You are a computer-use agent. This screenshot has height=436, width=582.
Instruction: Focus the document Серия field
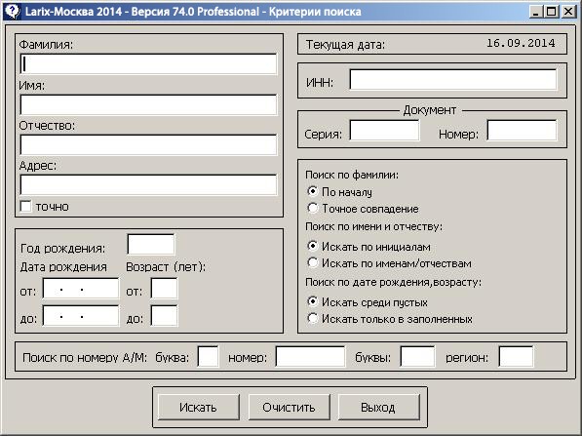[384, 131]
